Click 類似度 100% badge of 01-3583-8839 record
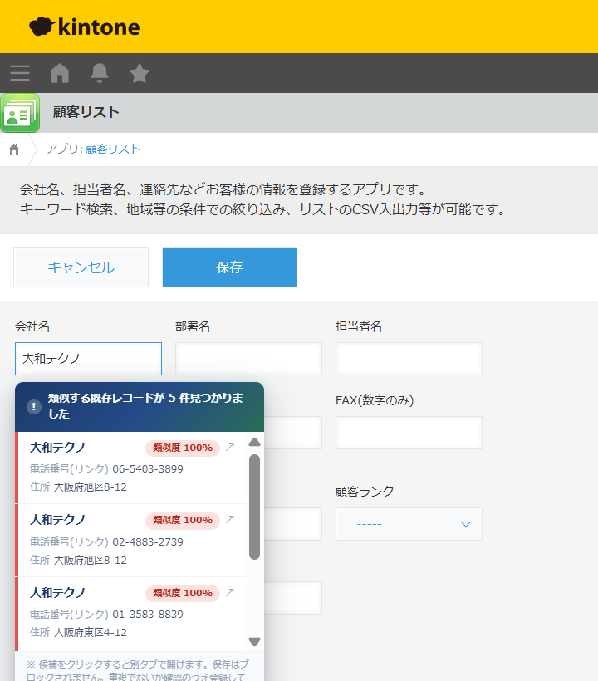This screenshot has width=598, height=681. tap(183, 593)
